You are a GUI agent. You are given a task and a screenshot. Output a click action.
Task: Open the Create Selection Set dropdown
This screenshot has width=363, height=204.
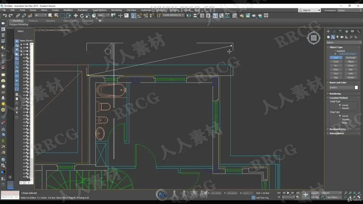173,15
